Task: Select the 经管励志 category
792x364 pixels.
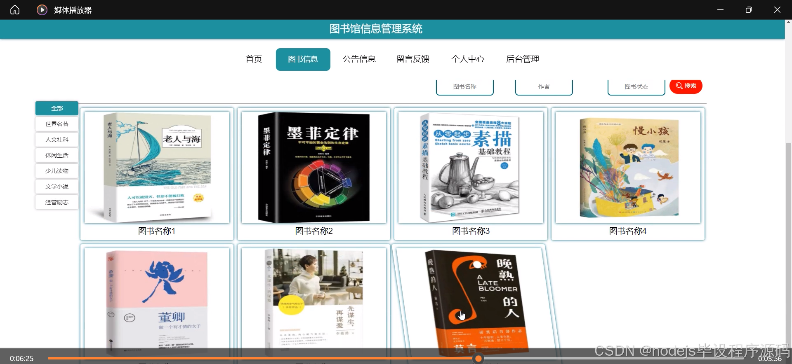Action: coord(57,202)
